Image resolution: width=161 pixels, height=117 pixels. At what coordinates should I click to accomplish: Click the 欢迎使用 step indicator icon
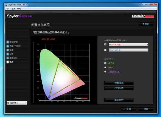tap(8, 42)
